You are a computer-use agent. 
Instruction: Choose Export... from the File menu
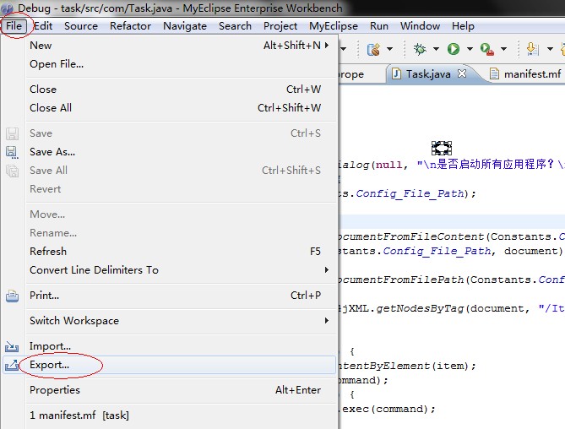(x=49, y=365)
